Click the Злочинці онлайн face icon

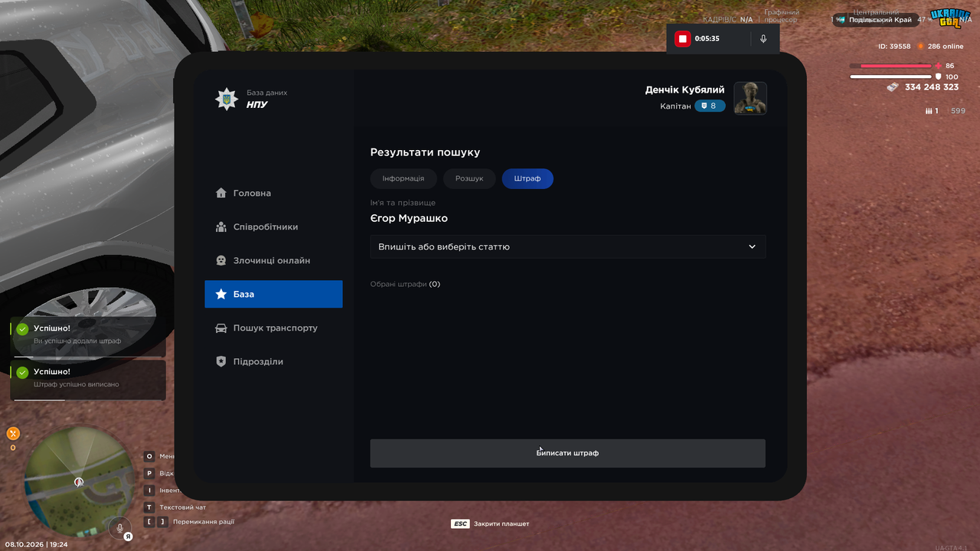pos(221,260)
